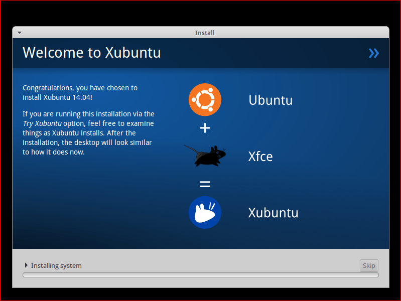Click the orange Ubuntu logo
The height and width of the screenshot is (301, 401).
[205, 100]
